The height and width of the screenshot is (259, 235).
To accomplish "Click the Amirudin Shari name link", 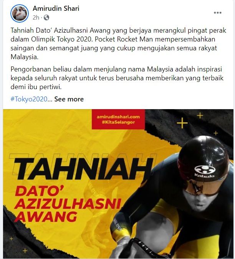I will [56, 8].
